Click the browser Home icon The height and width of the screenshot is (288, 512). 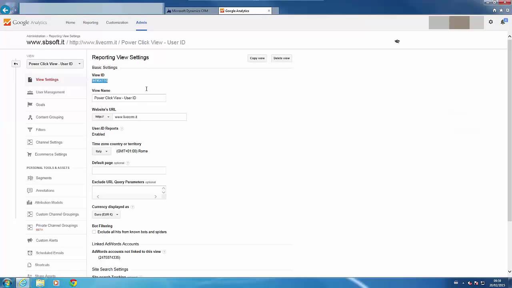(x=494, y=10)
